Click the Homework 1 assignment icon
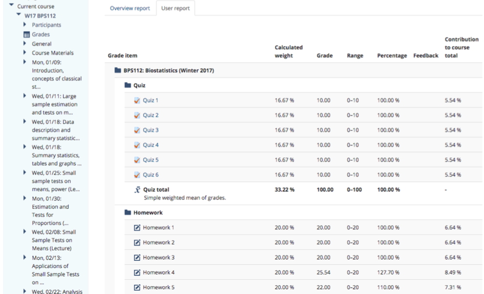Image resolution: width=484 pixels, height=294 pixels. [x=137, y=228]
